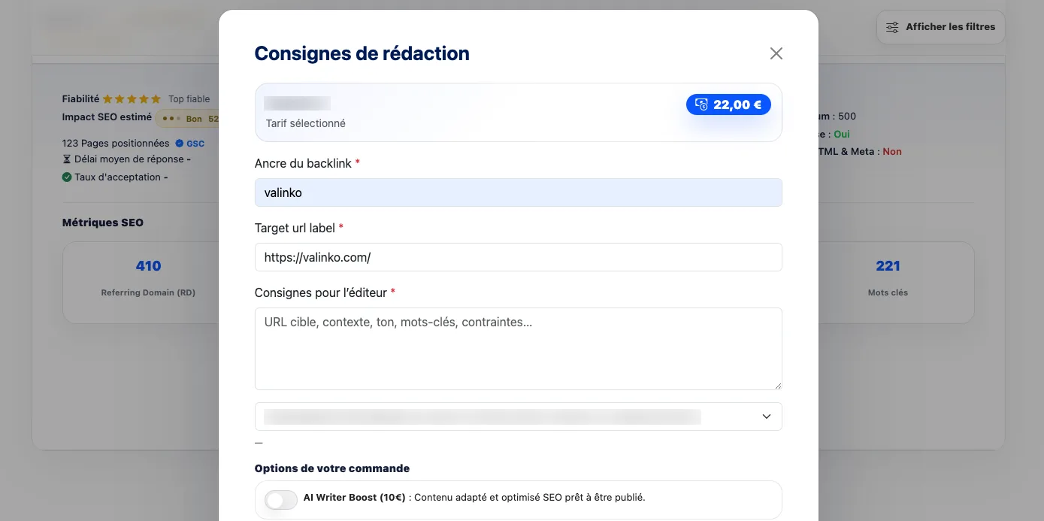Click "123 Pages positionnées" text
Image resolution: width=1044 pixels, height=521 pixels.
116,143
